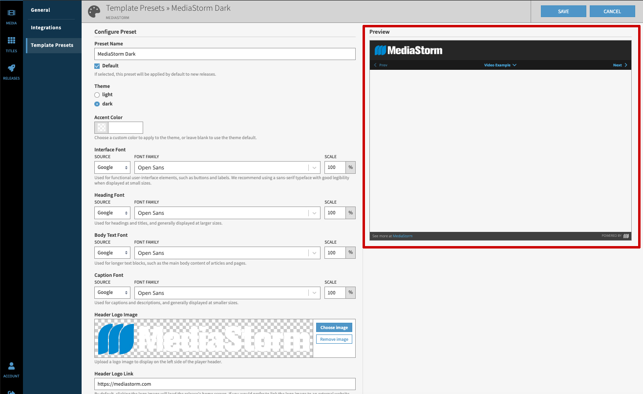The height and width of the screenshot is (394, 643).
Task: Click the Accent Color swatch
Action: (x=101, y=127)
